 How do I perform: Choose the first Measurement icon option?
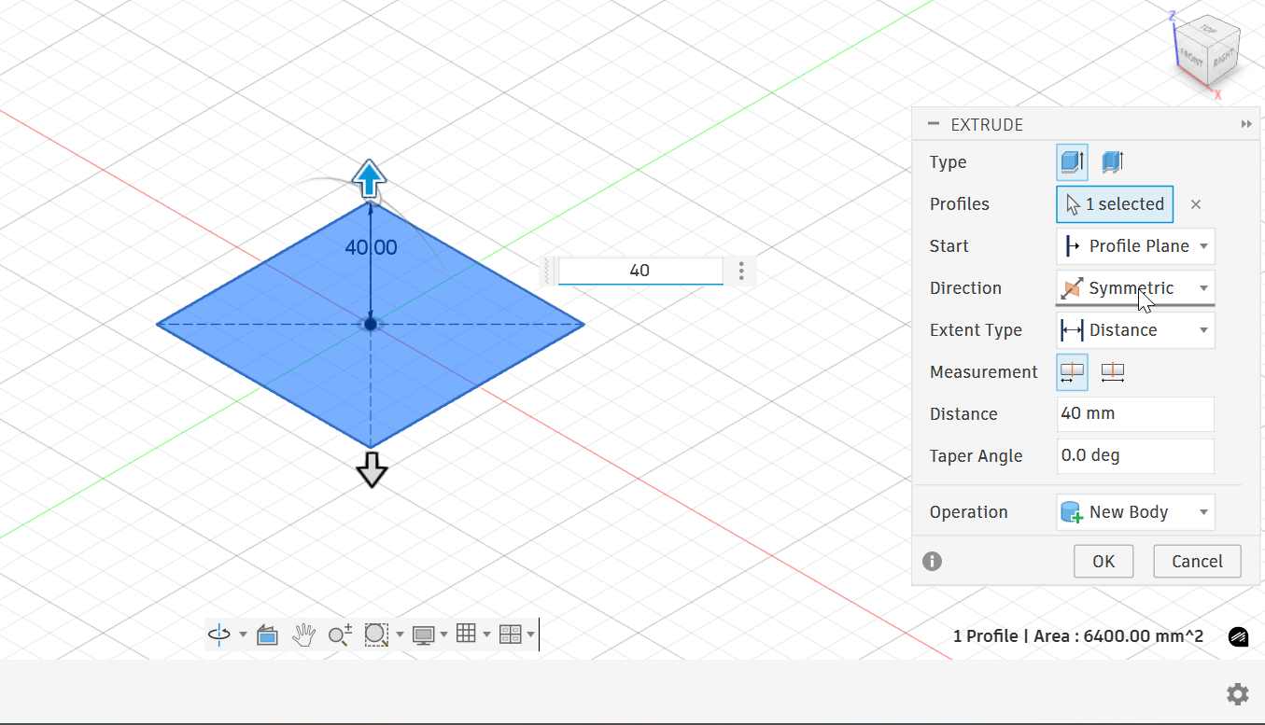point(1073,372)
